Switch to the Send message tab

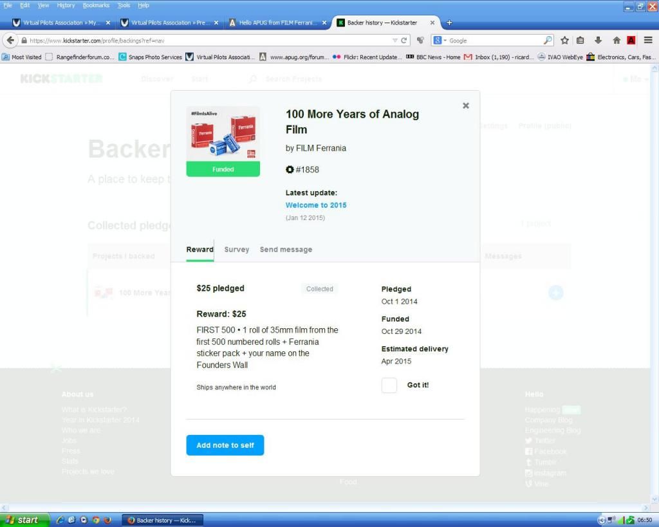(286, 249)
